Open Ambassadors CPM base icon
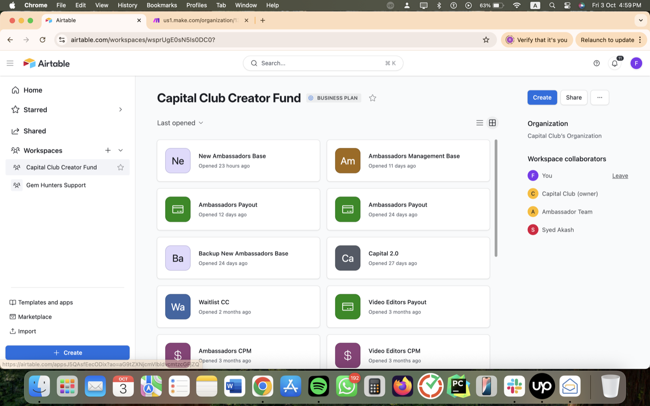Screen dimensions: 650x406 click(x=178, y=355)
